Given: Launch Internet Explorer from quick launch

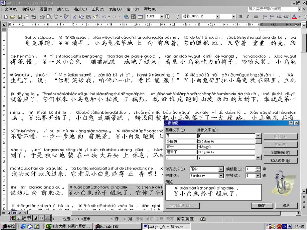Looking at the screenshot, I should (23, 227).
